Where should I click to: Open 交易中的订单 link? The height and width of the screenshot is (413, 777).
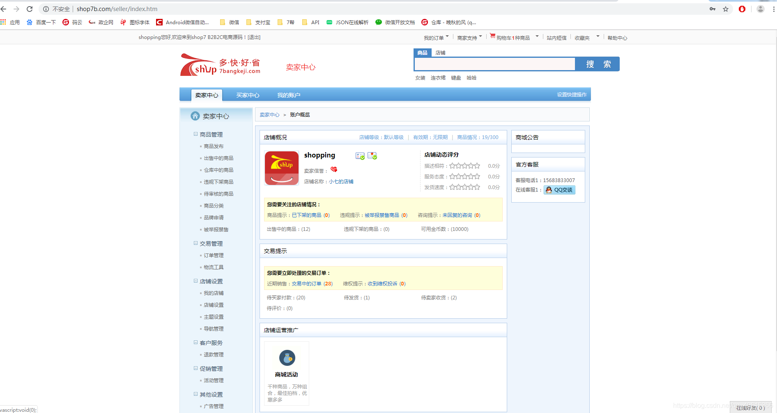(306, 284)
